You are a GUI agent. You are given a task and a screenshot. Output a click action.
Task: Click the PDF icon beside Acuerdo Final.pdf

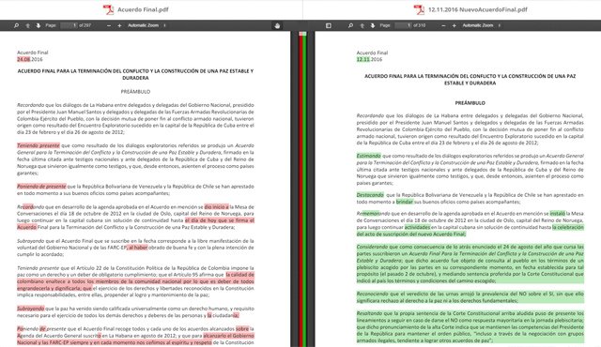click(x=109, y=9)
